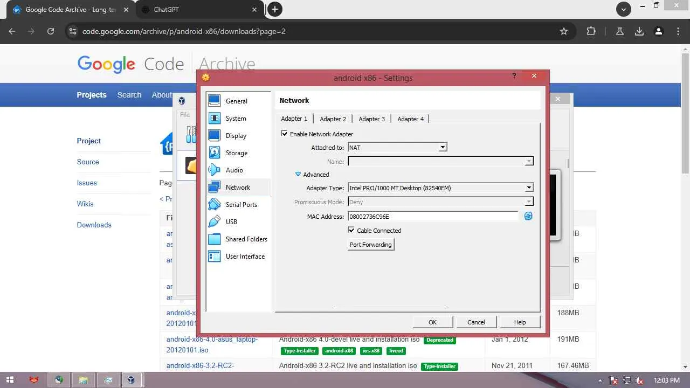Click Search in the Code Archive header
690x388 pixels.
click(129, 95)
